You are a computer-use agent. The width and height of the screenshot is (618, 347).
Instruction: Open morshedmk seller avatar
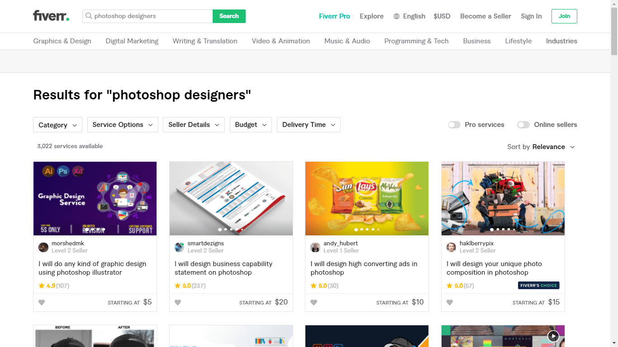[x=43, y=247]
